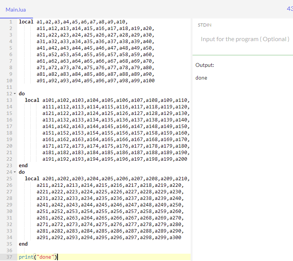Click variable a300 on line 34
Screen dimensions: 293x261
click(175, 238)
